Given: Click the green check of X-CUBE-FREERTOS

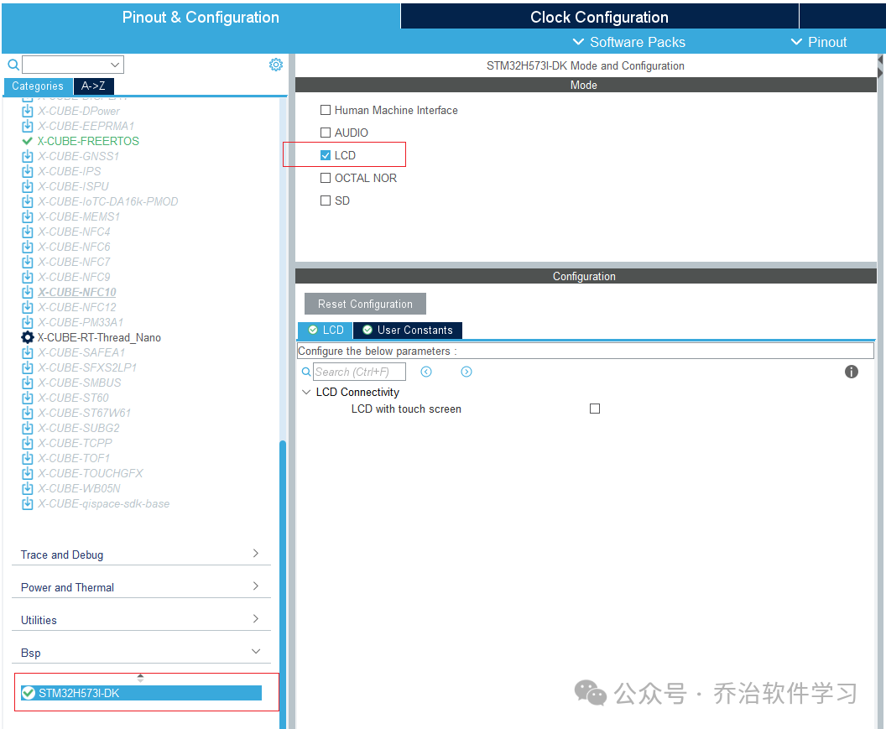Looking at the screenshot, I should pos(27,141).
